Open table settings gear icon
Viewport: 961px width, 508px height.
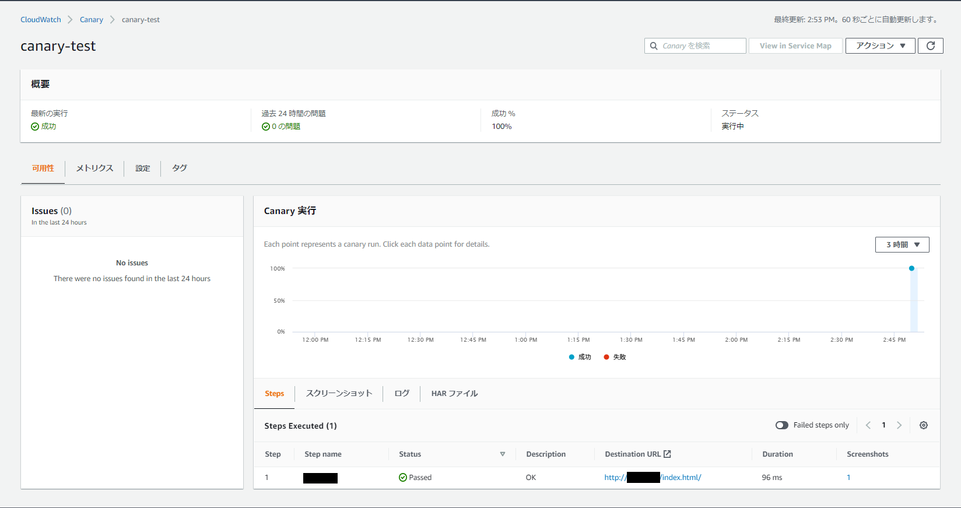point(924,425)
